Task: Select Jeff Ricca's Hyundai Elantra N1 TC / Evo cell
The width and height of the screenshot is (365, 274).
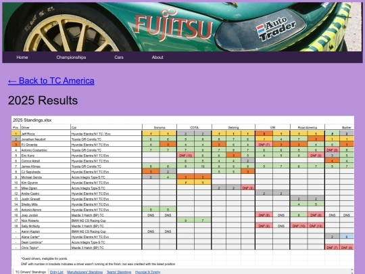Action: coord(106,134)
